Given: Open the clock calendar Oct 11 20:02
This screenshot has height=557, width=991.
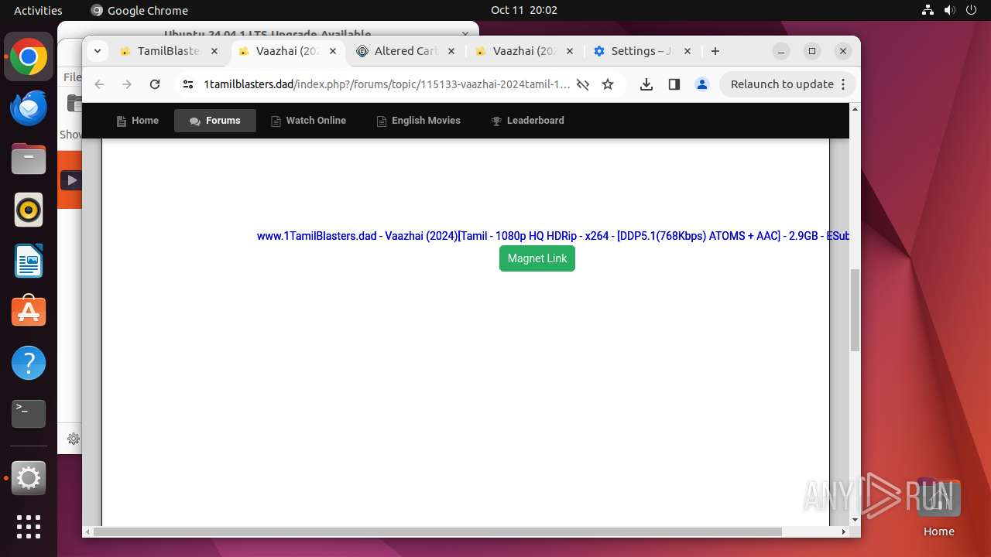Looking at the screenshot, I should click(524, 10).
